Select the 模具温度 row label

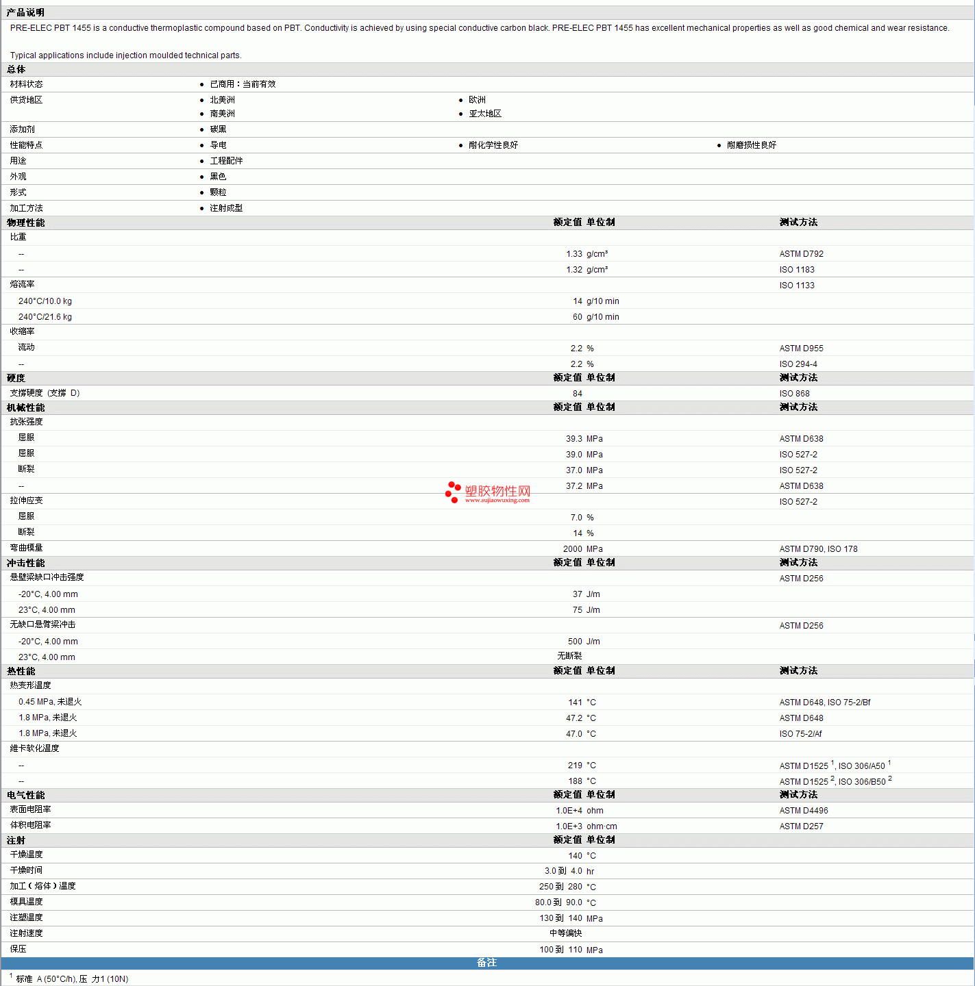click(x=26, y=902)
